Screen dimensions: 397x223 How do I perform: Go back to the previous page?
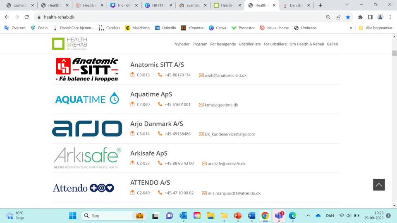(x=7, y=17)
